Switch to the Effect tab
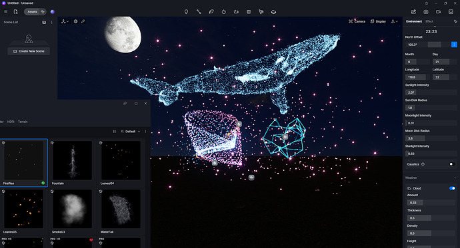460x248 pixels. 429,21
